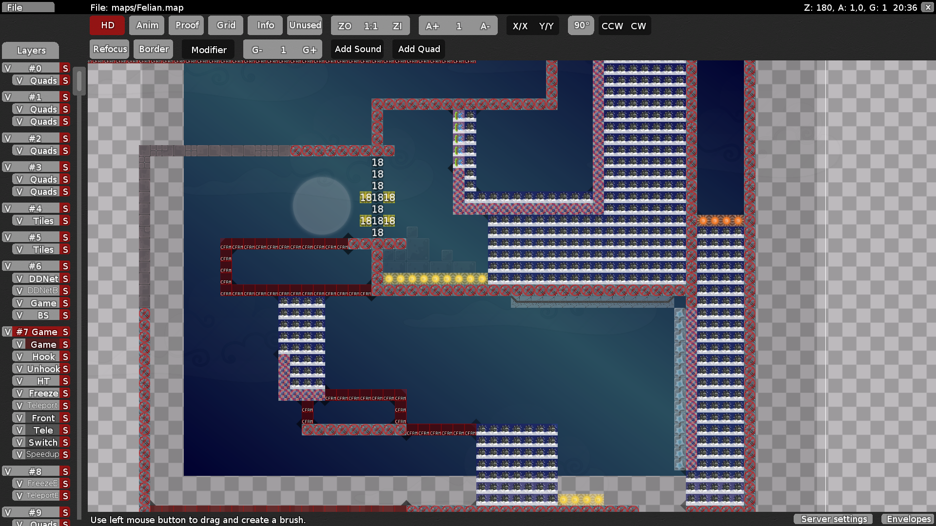This screenshot has height=526, width=936.
Task: Click the ZI zoom in button
Action: 397,26
